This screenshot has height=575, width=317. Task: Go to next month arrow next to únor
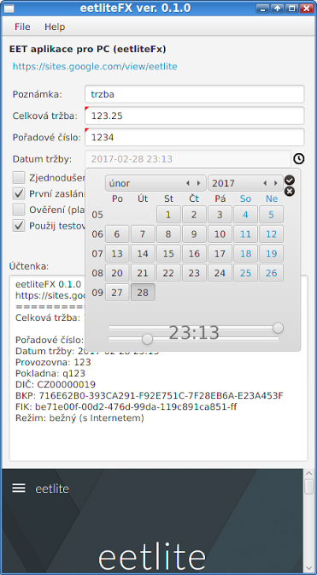click(199, 183)
